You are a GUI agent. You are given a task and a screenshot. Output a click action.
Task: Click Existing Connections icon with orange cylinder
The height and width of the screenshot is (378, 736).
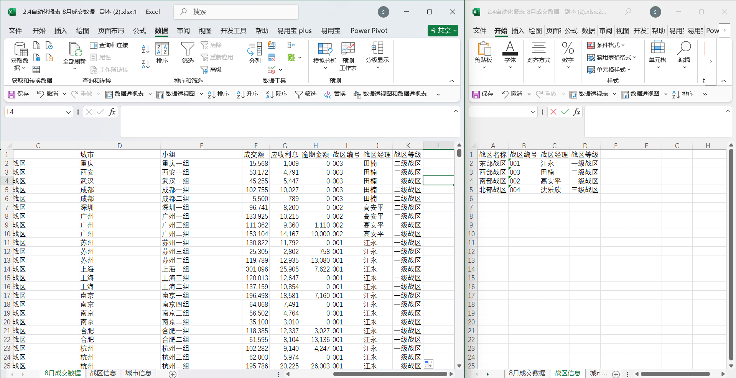coord(49,57)
